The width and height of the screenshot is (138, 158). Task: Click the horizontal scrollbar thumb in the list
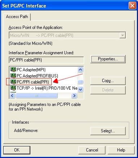tap(36, 96)
